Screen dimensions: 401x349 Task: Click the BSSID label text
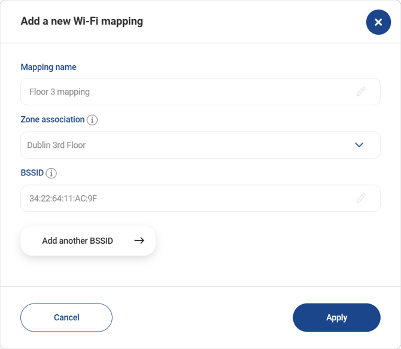pos(32,173)
